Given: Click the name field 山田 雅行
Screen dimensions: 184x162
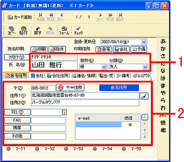Looking at the screenshot, I should point(54,65).
